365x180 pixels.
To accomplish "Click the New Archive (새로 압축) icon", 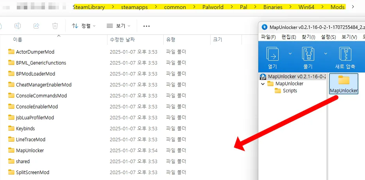I will tap(345, 54).
